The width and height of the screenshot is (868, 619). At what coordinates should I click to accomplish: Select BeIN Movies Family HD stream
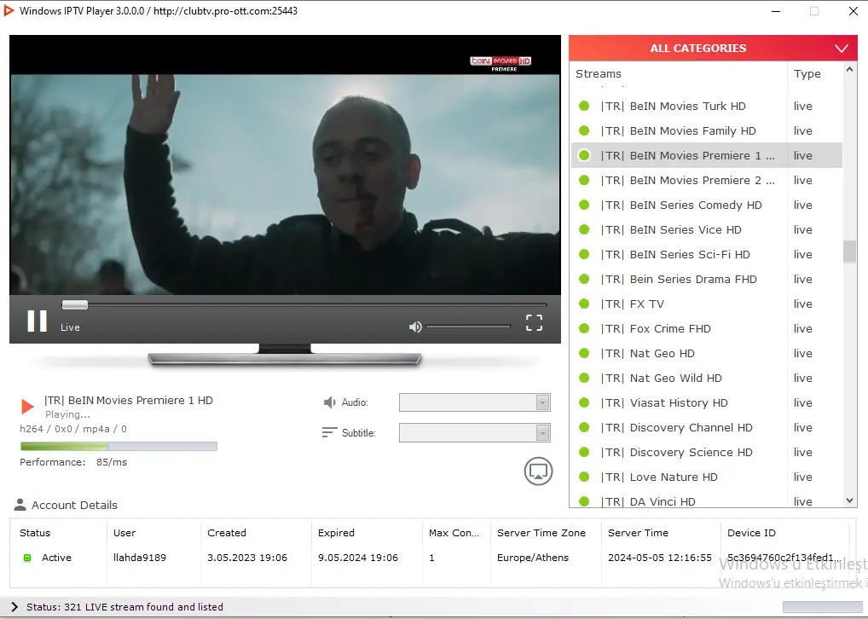706,130
